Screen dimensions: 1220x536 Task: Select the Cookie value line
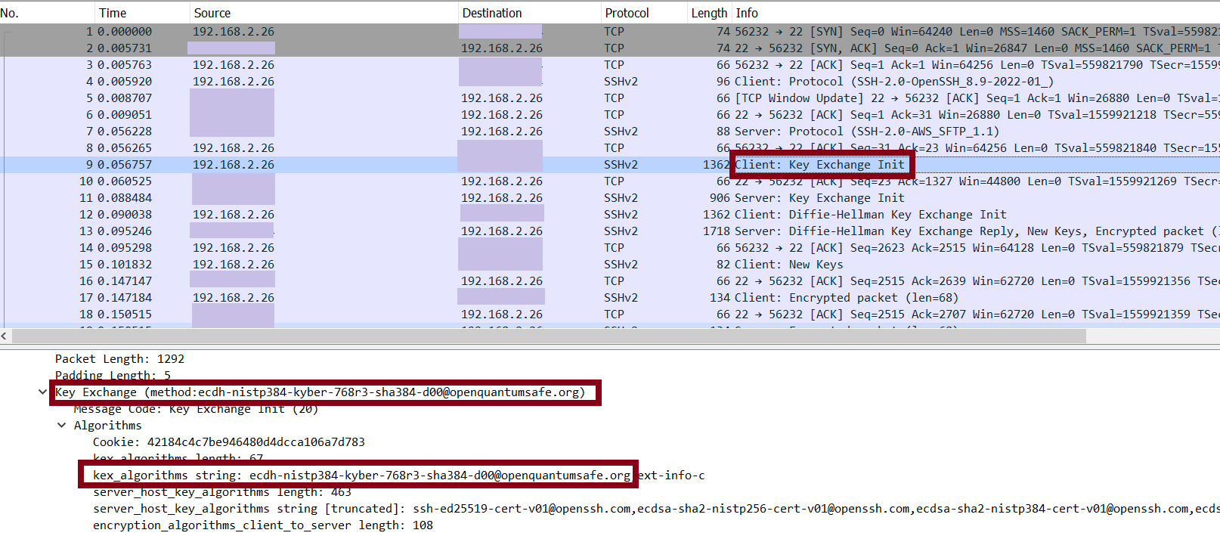(229, 442)
